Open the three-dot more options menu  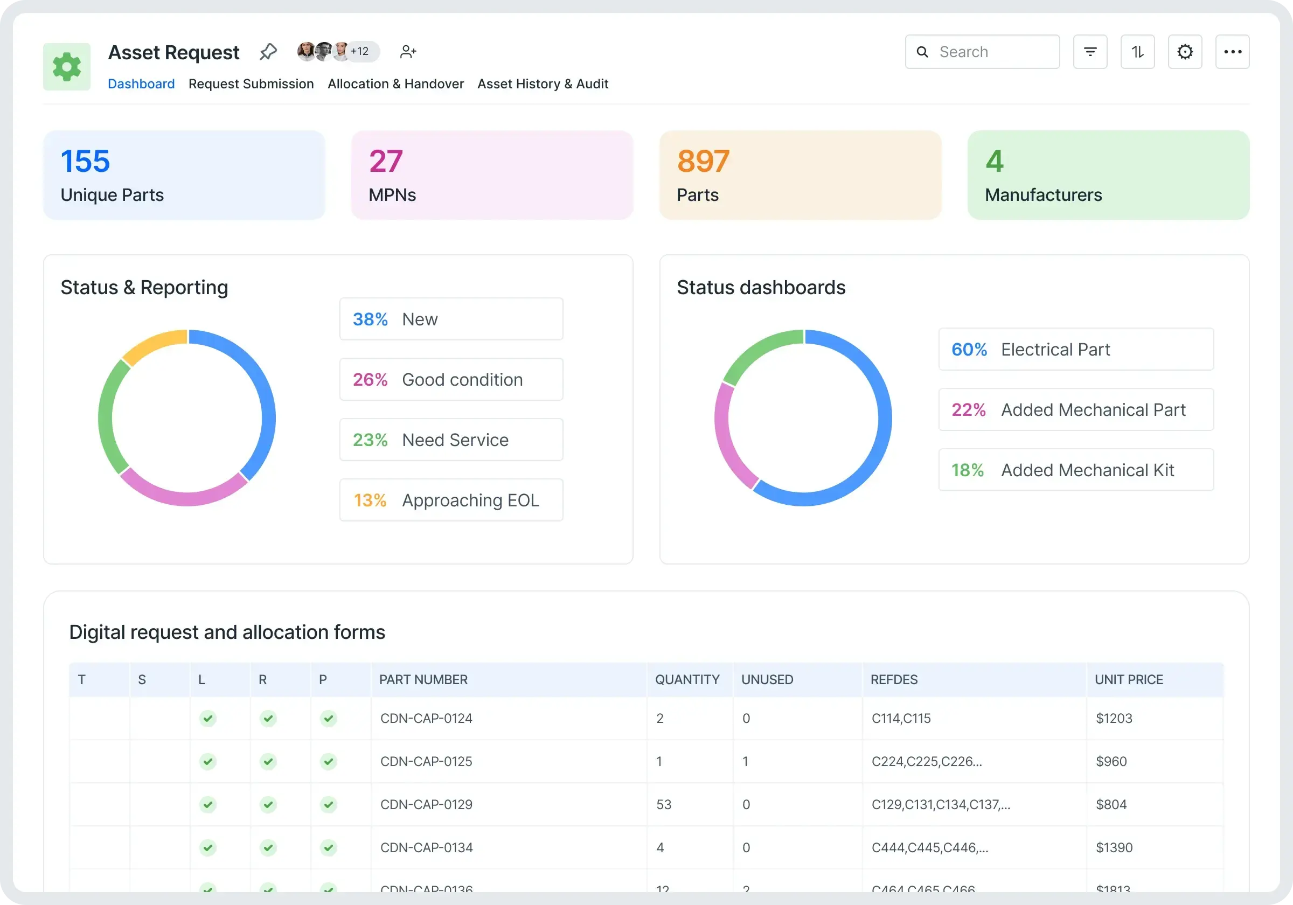tap(1232, 52)
